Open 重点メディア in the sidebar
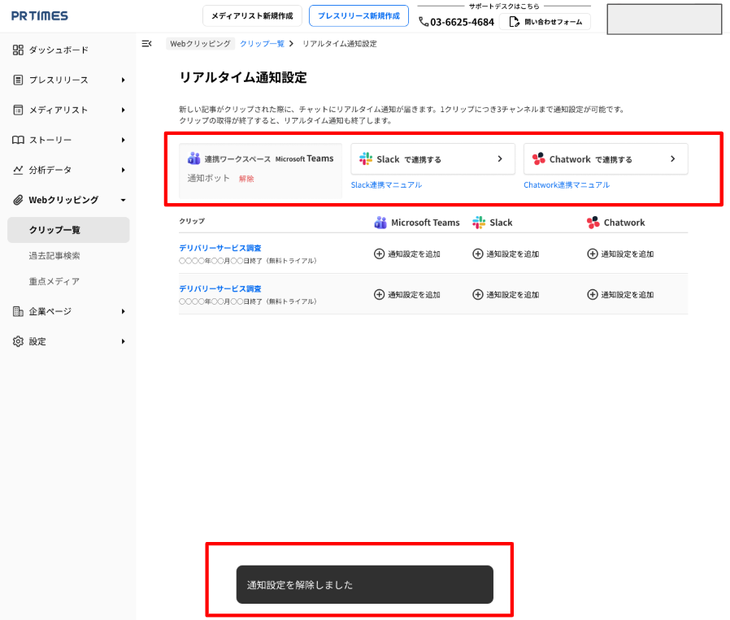Viewport: 730px width, 620px height. [x=54, y=281]
